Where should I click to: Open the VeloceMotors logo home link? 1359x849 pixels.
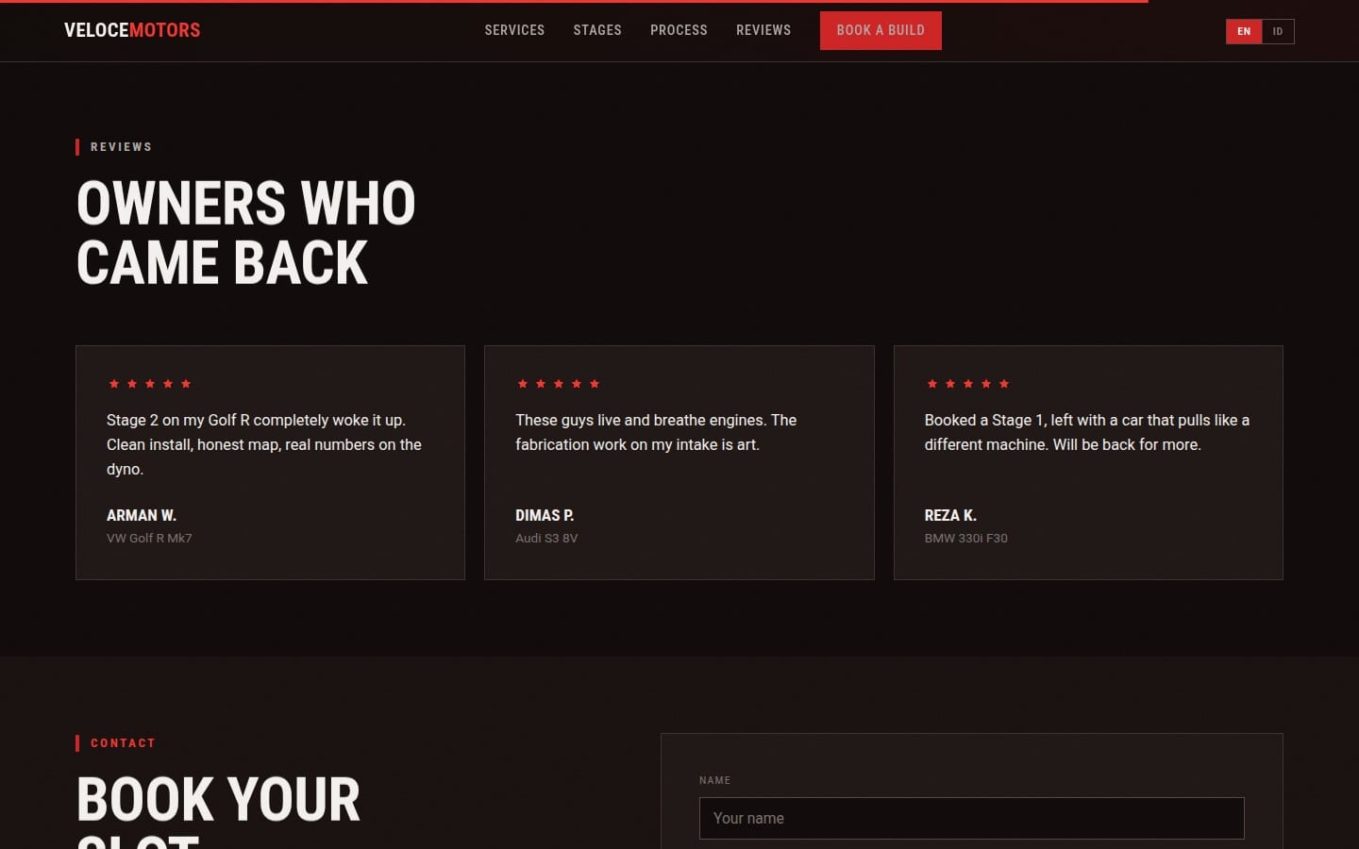(x=132, y=30)
